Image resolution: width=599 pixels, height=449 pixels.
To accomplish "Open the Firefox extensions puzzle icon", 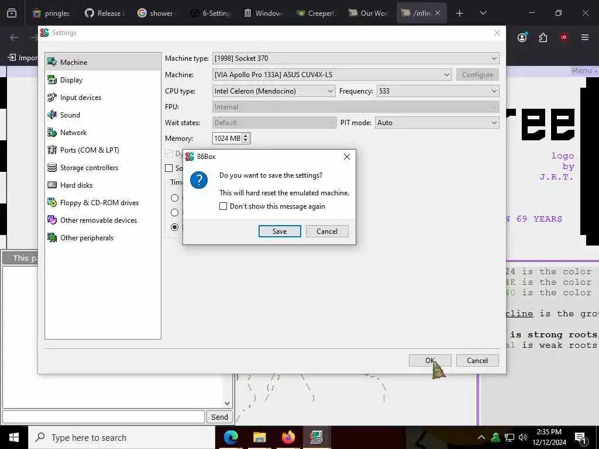I will [543, 37].
